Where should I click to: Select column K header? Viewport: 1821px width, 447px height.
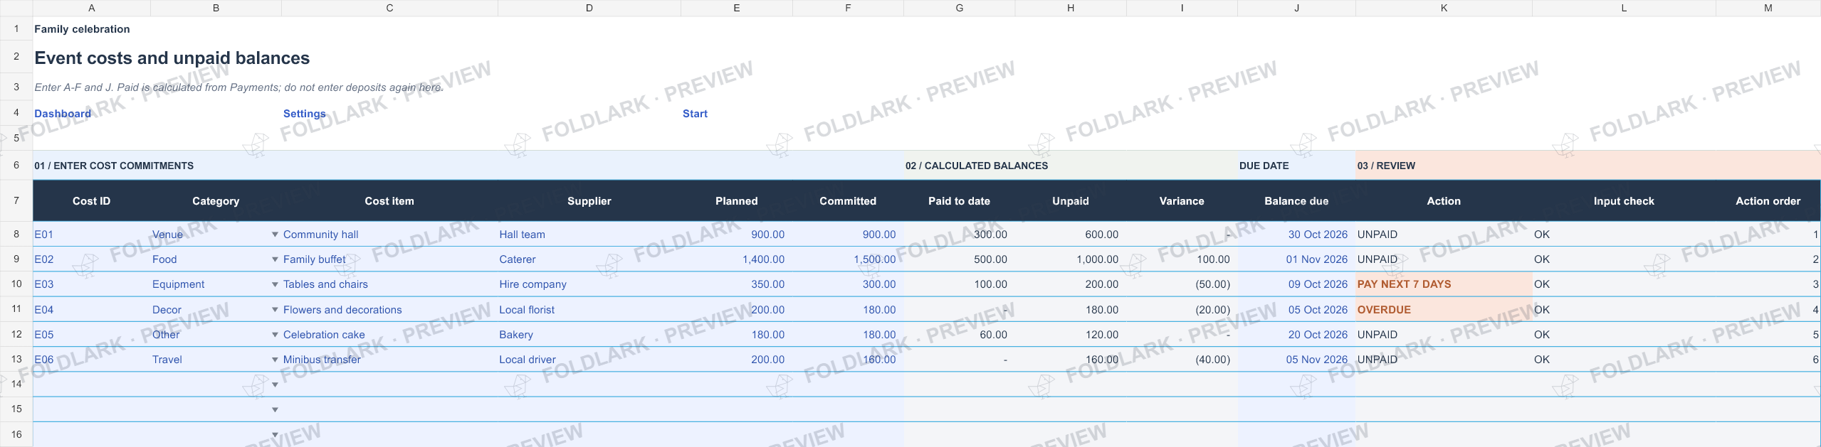click(x=1444, y=8)
